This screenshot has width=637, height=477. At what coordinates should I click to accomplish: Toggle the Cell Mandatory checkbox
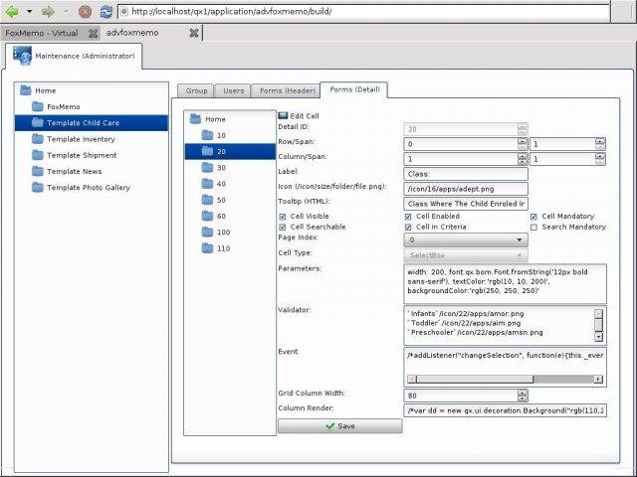click(x=533, y=217)
